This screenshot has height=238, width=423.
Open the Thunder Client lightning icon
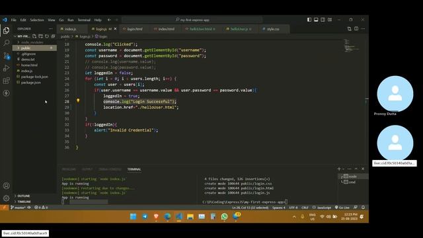click(x=6, y=93)
